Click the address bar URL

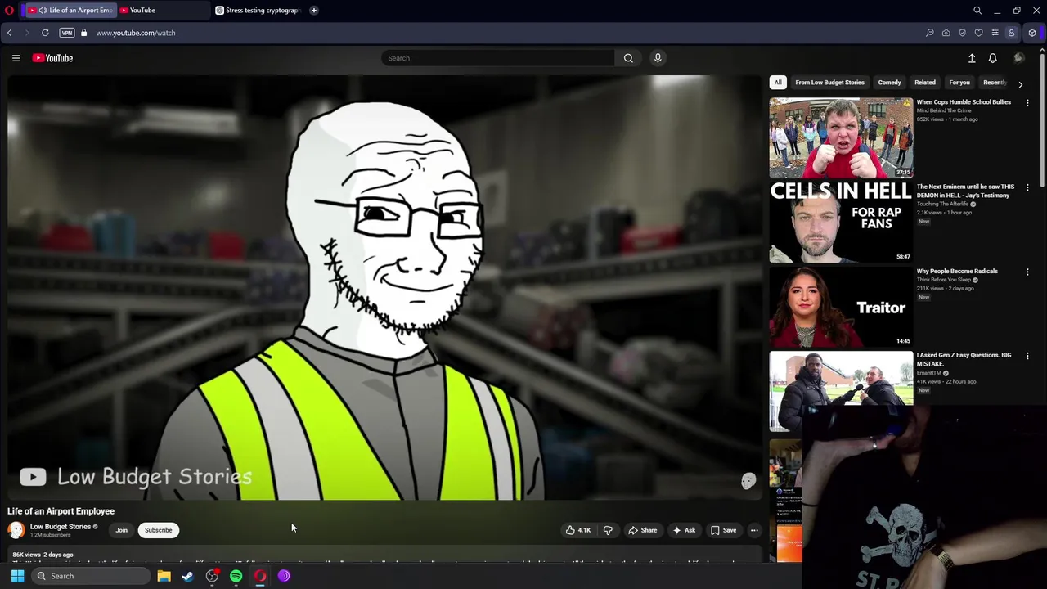136,33
